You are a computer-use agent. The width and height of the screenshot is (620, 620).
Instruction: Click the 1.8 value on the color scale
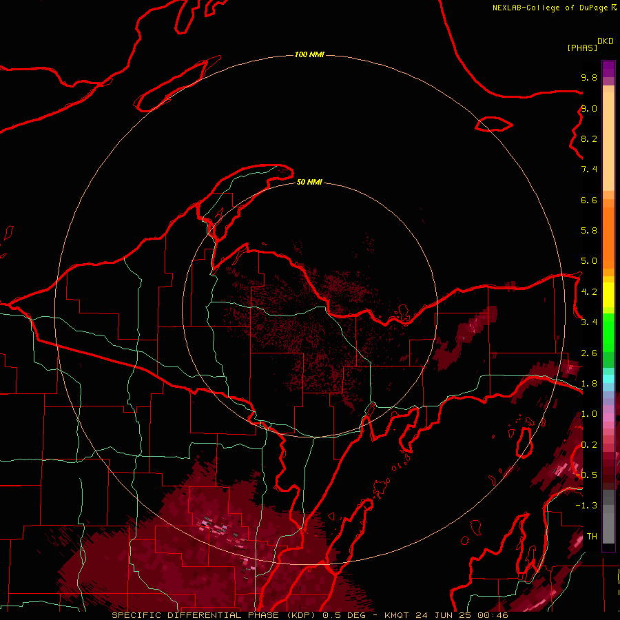[x=589, y=384]
